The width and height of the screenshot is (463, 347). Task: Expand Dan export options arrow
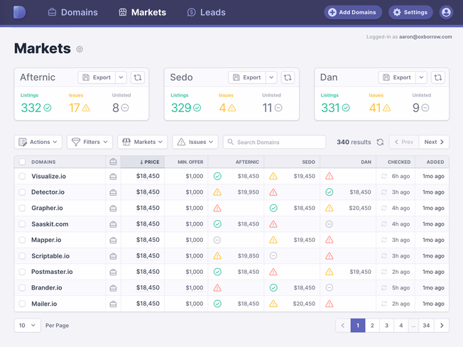[421, 77]
